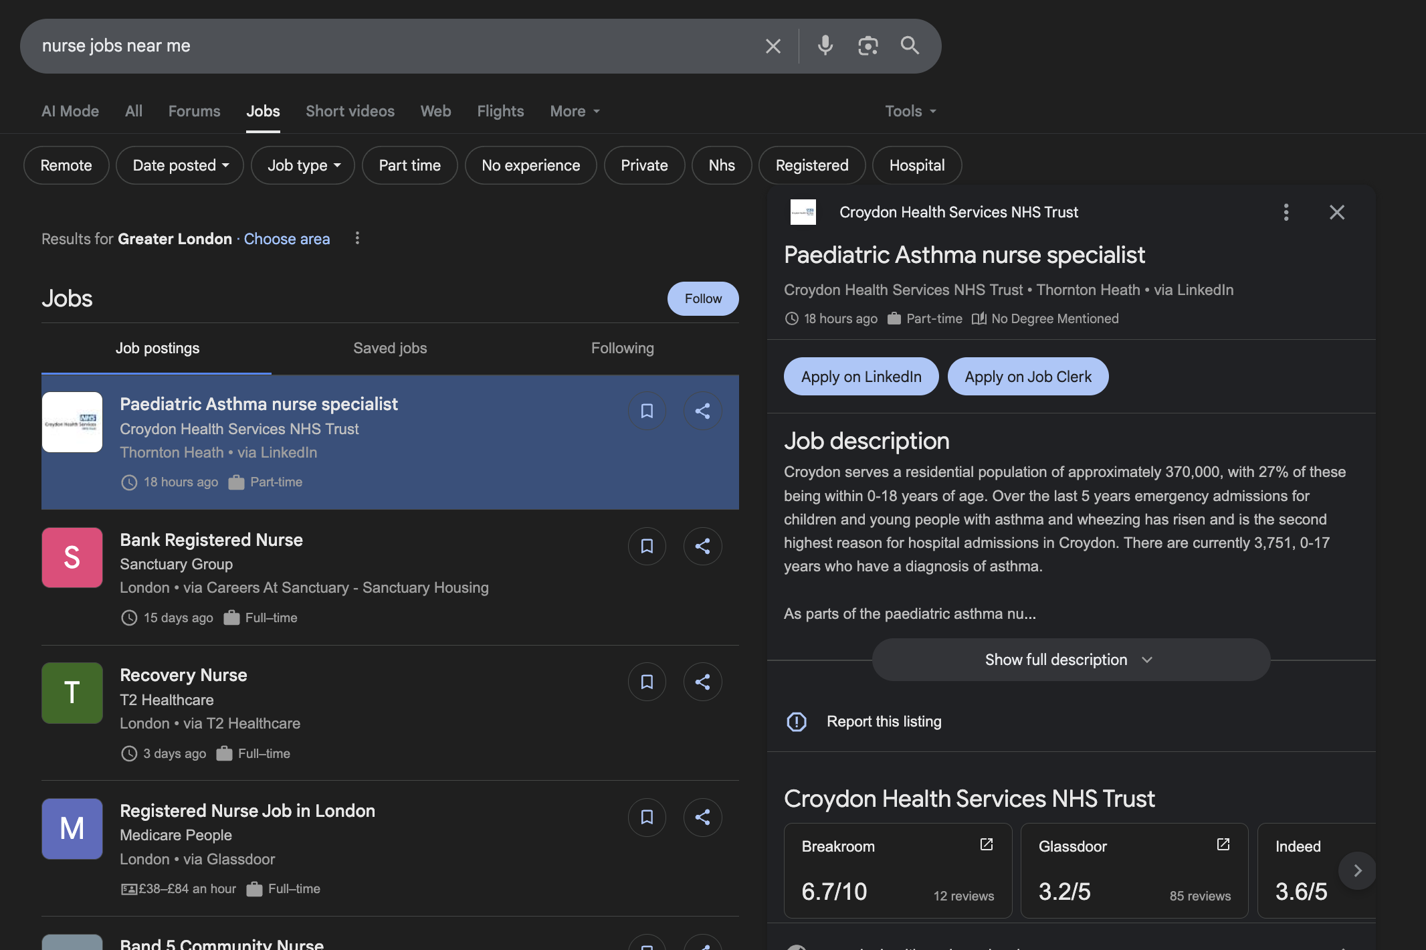This screenshot has height=950, width=1426.
Task: Open Google Lens image search icon
Action: tap(868, 45)
